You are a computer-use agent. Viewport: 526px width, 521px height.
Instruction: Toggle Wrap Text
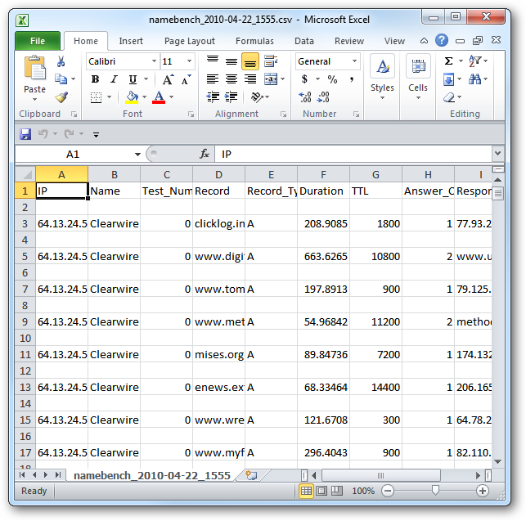[x=271, y=61]
